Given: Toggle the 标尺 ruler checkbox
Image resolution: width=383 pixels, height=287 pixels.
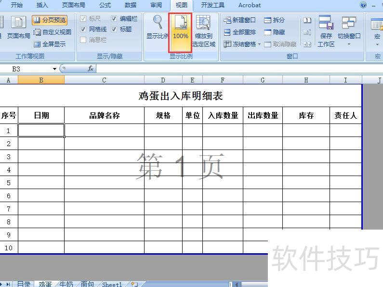Looking at the screenshot, I should (83, 19).
